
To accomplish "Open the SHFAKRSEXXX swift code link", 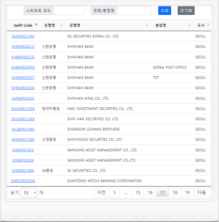I will click(x=23, y=99).
